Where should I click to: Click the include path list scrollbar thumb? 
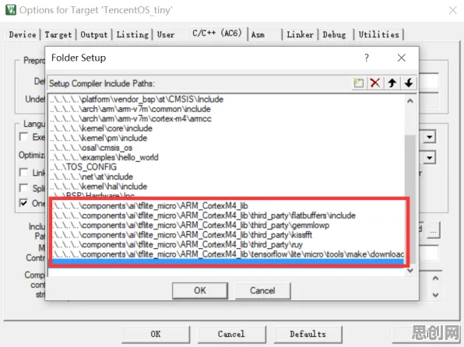pos(410,198)
